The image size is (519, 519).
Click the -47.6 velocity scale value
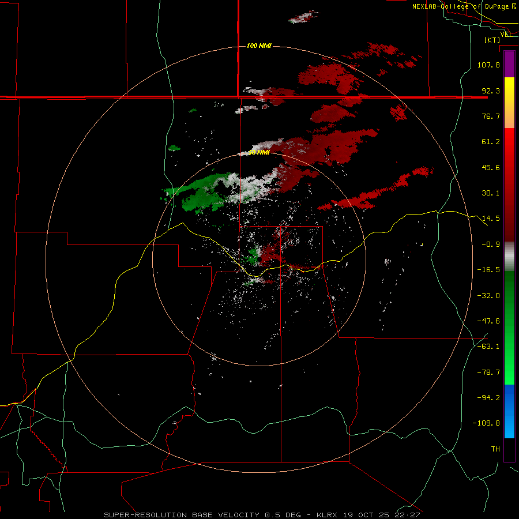click(488, 321)
